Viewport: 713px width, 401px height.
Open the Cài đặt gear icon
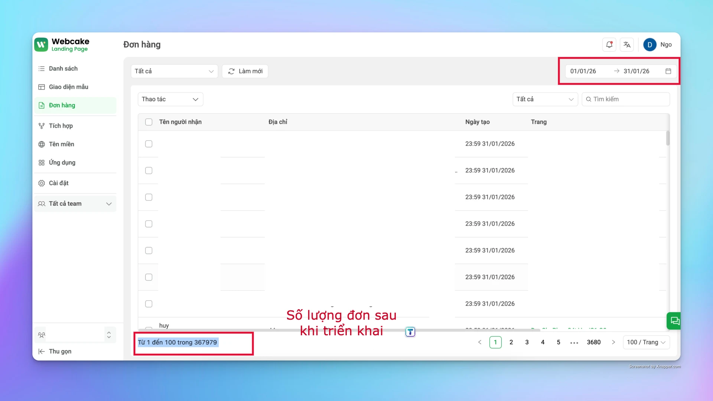point(41,183)
